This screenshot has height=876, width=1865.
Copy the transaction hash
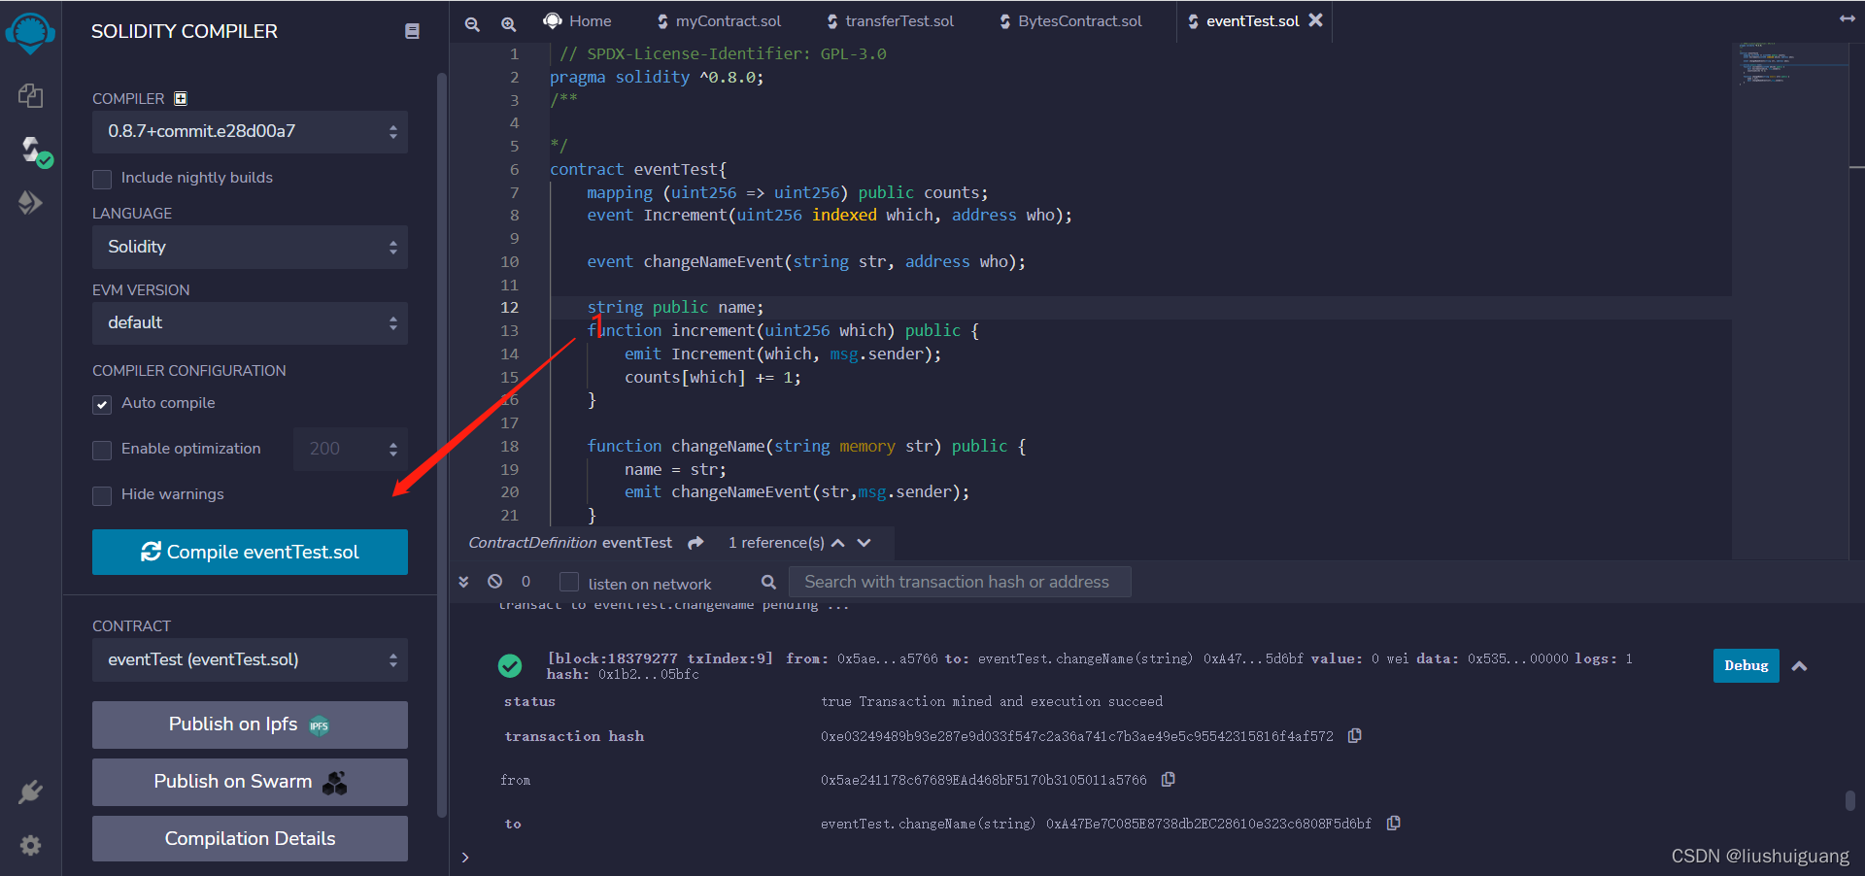point(1355,735)
